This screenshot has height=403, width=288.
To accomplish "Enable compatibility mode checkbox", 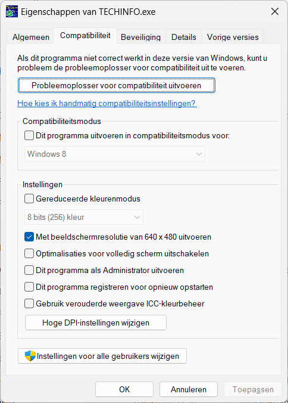I will [x=29, y=135].
